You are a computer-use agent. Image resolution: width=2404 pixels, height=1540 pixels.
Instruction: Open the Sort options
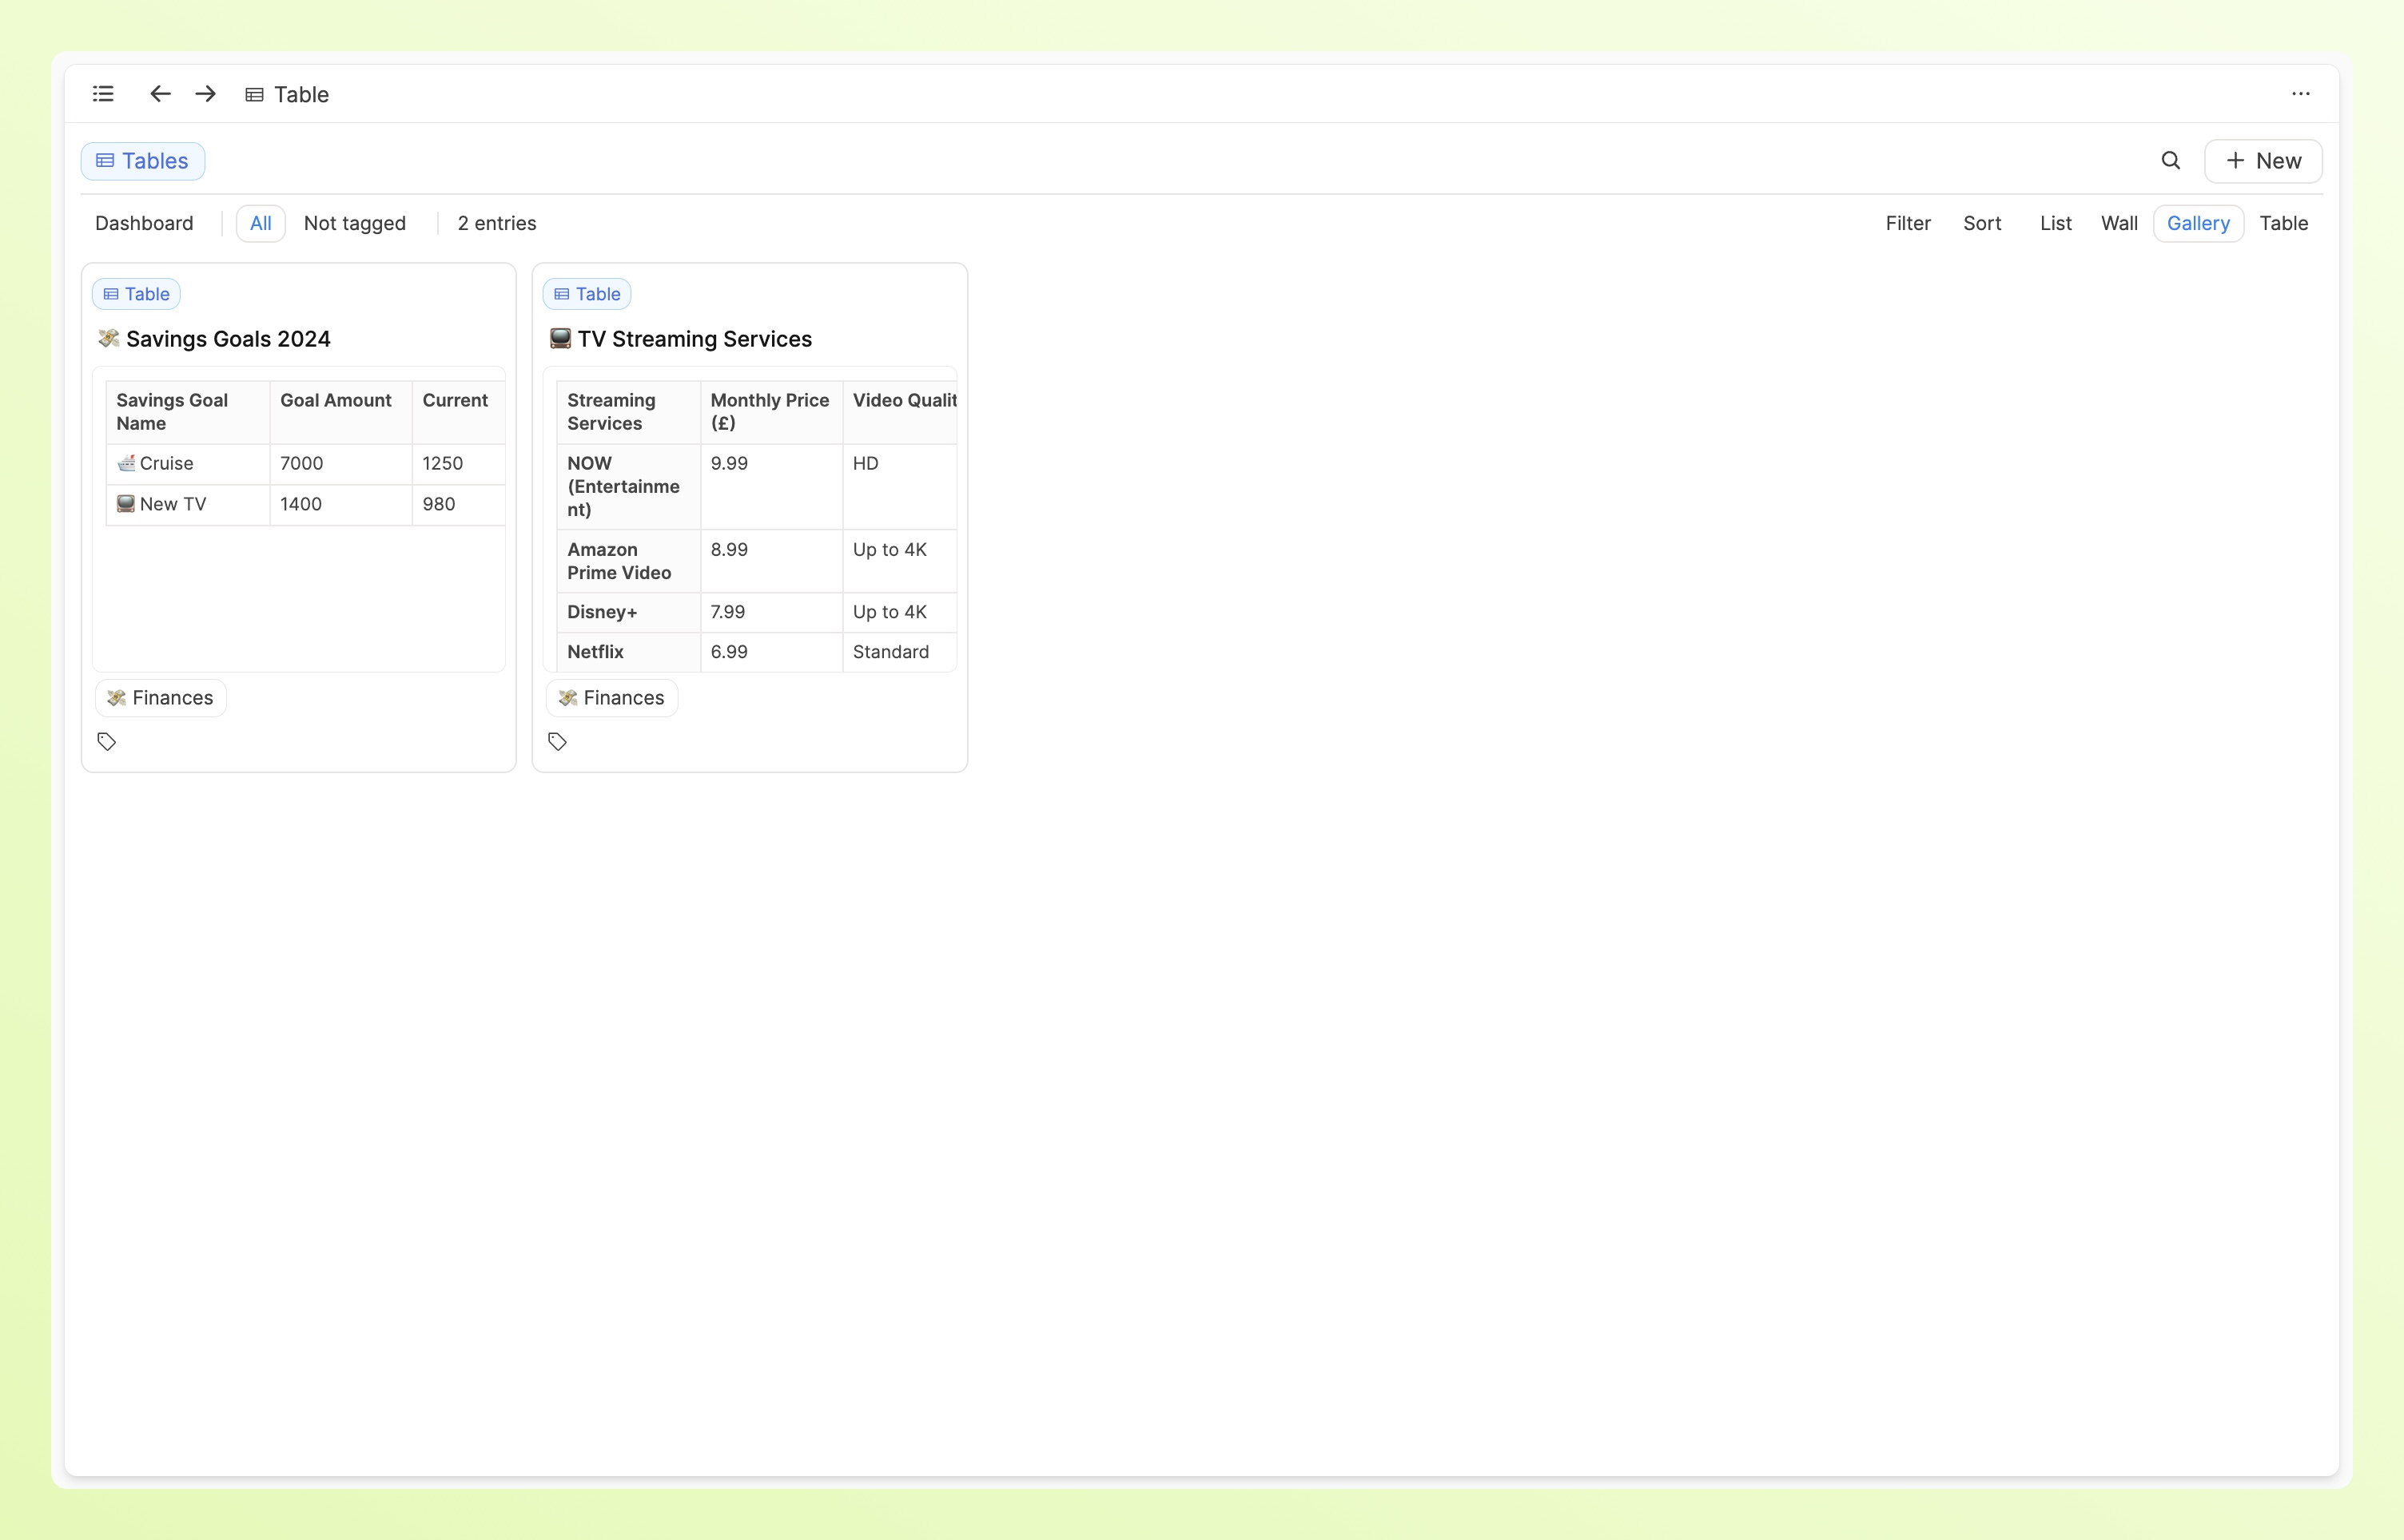pos(1981,223)
